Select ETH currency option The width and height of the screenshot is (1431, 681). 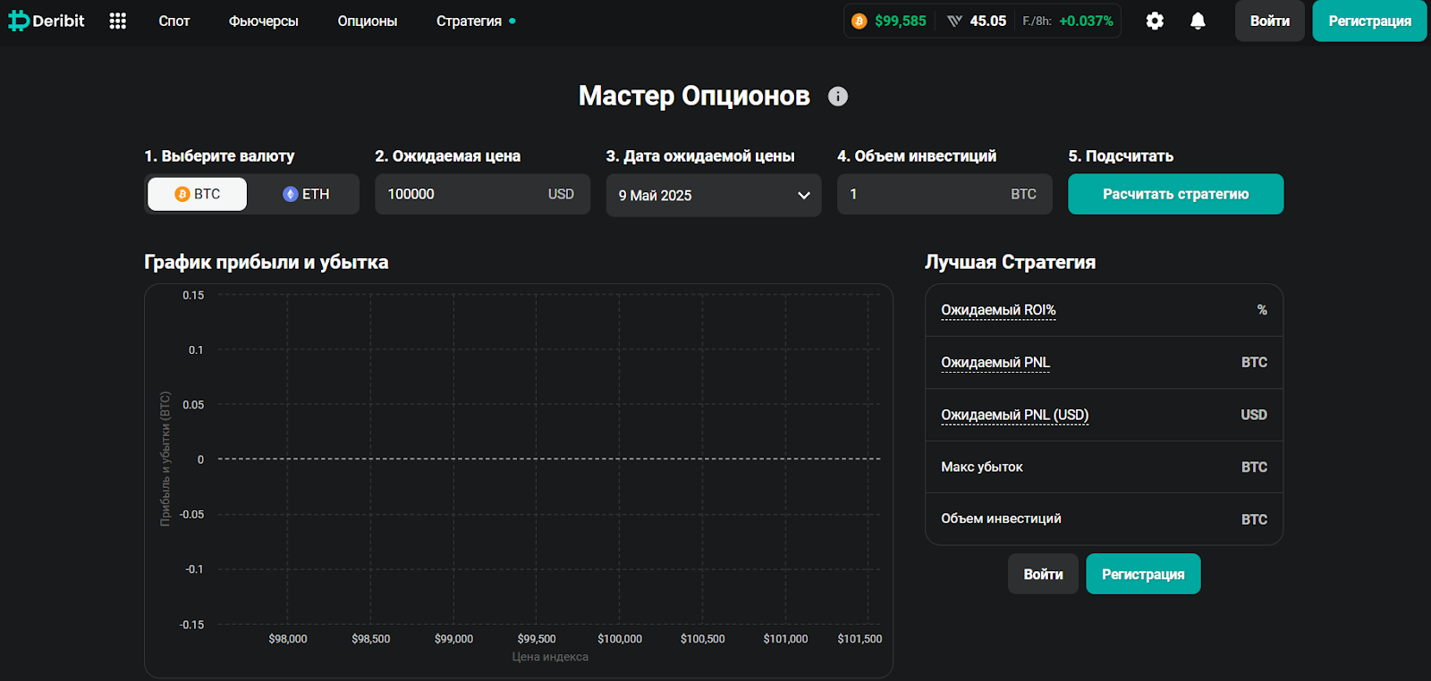[306, 194]
